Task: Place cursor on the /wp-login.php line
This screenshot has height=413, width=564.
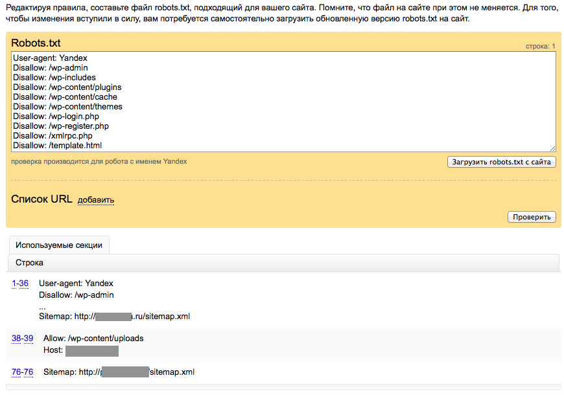Action: point(61,117)
